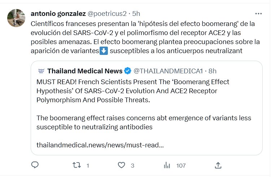Viewport: 272px width, 177px height.
Task: Click the retweet count number 1
Action: [88, 165]
